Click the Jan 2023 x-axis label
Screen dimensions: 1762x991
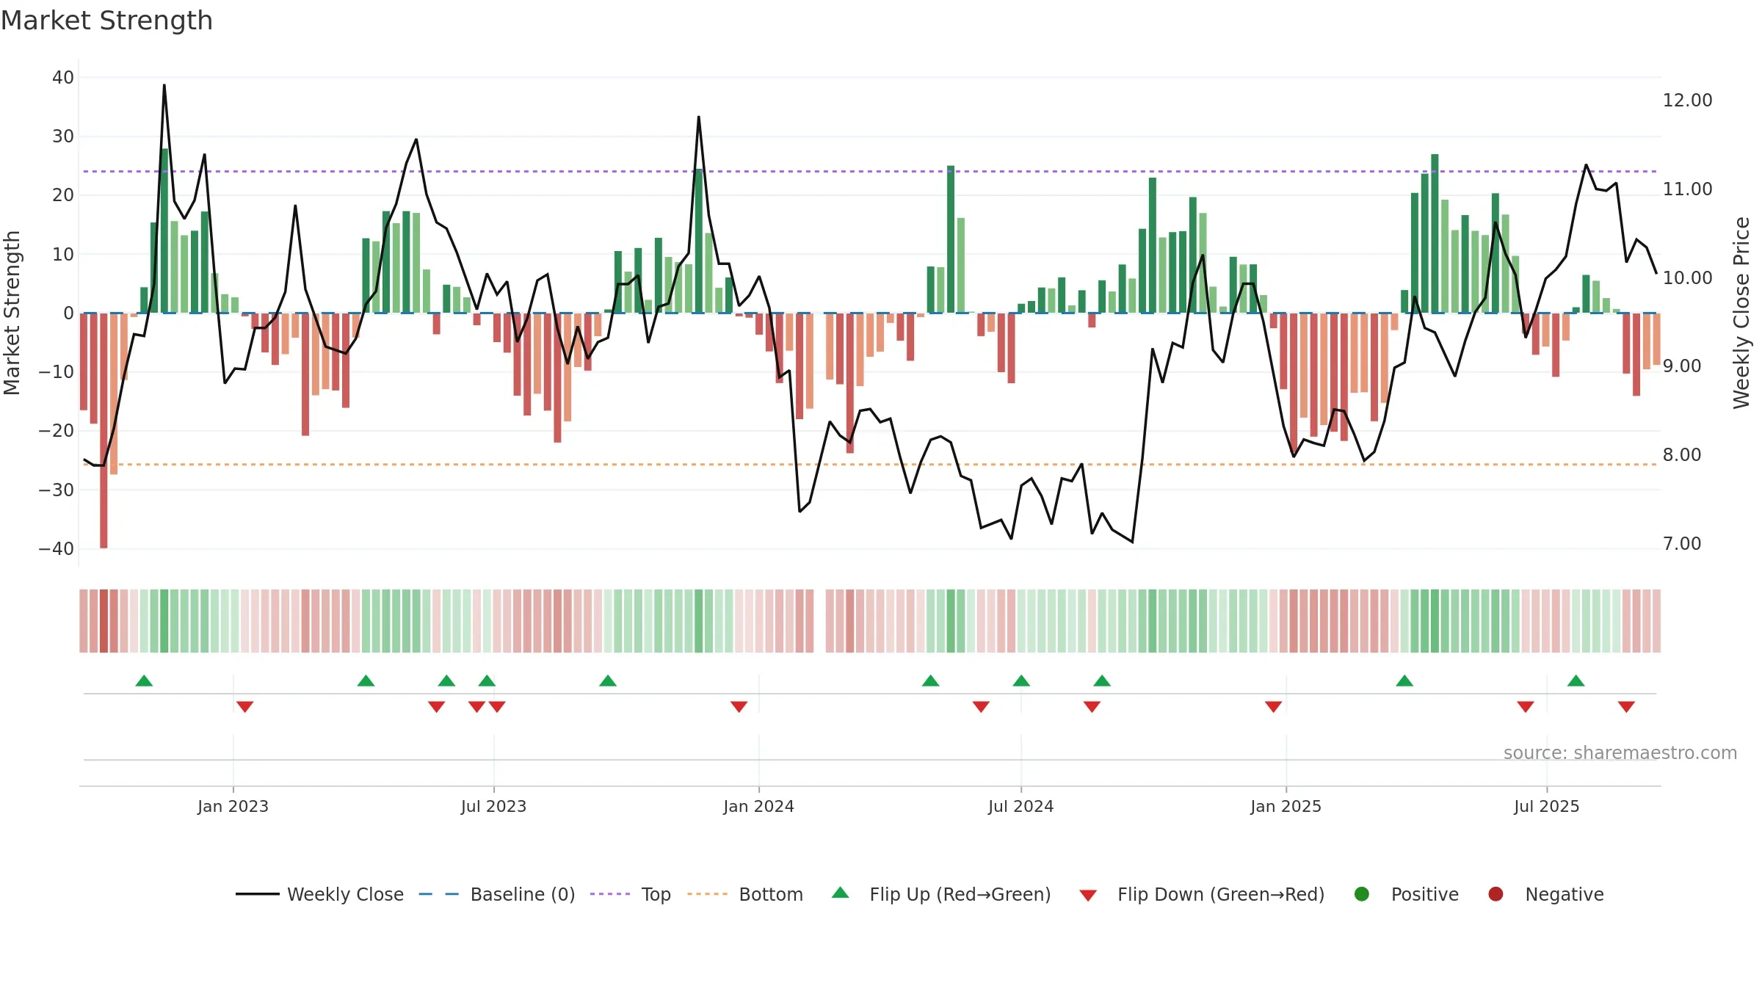pyautogui.click(x=233, y=806)
